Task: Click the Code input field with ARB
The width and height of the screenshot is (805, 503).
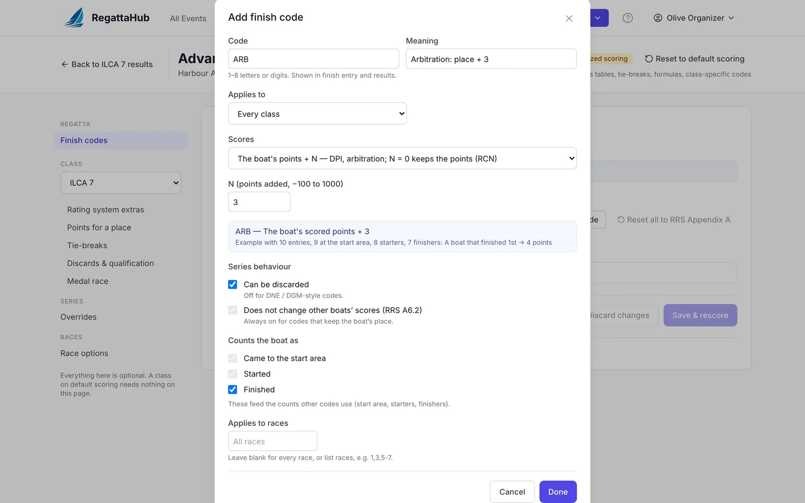Action: (x=314, y=59)
